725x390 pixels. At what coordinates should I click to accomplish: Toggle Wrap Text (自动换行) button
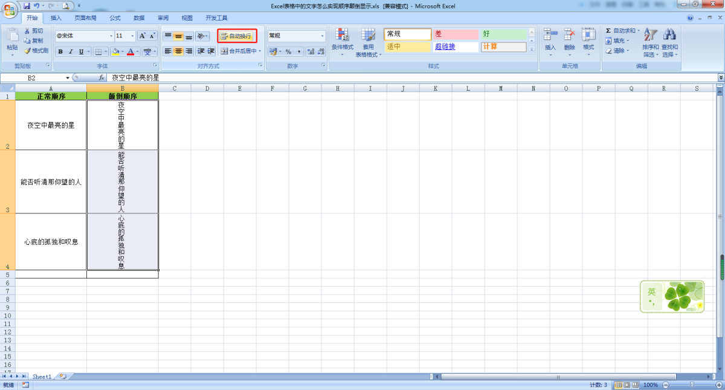point(237,36)
